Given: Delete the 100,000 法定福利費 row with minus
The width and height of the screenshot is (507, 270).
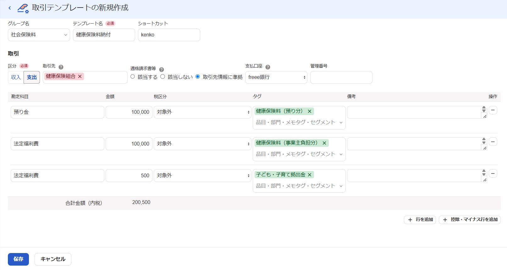Looking at the screenshot, I should [493, 142].
